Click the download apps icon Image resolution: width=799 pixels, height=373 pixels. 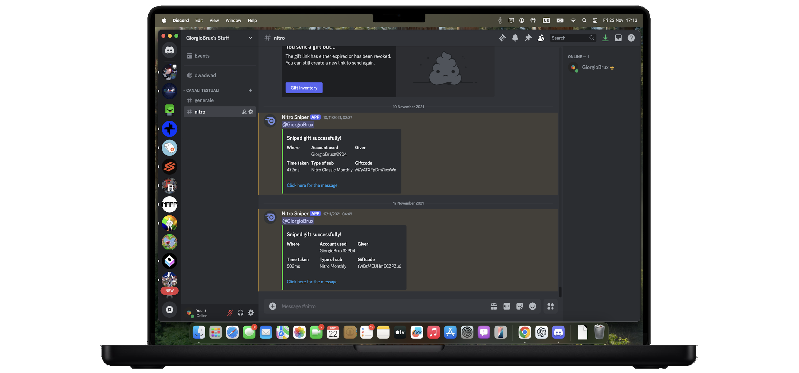605,38
